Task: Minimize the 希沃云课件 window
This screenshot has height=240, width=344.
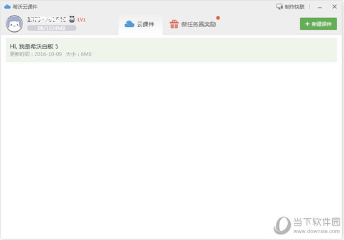Action: coord(320,7)
